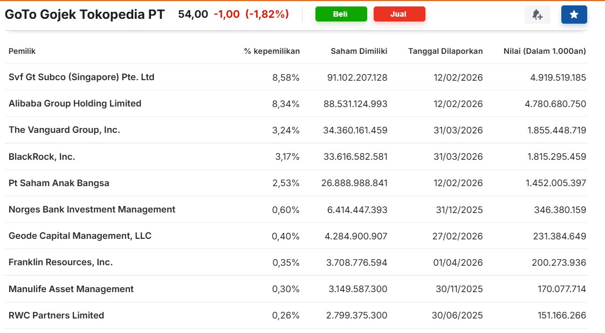Viewport: 605px width, 333px height.
Task: Click the 2,53% ownership cell
Action: pos(286,183)
